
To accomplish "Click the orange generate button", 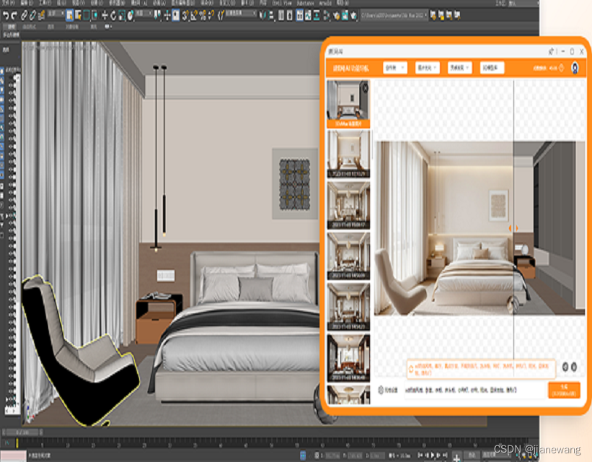I will tap(564, 390).
